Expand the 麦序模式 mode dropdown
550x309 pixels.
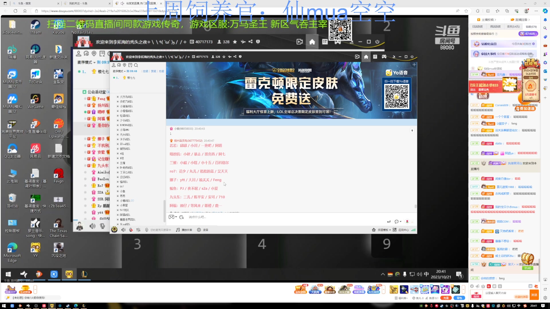coord(119,71)
